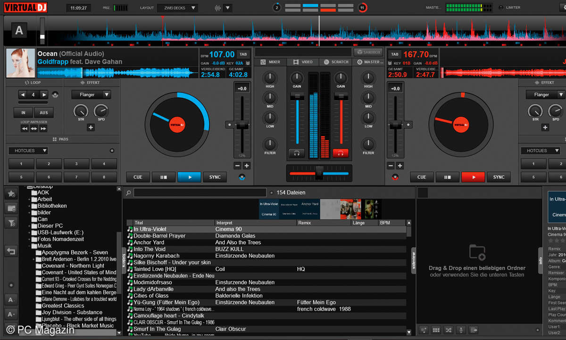Click the loop icon beside loop size 4
The image size is (566, 340).
pyautogui.click(x=55, y=94)
